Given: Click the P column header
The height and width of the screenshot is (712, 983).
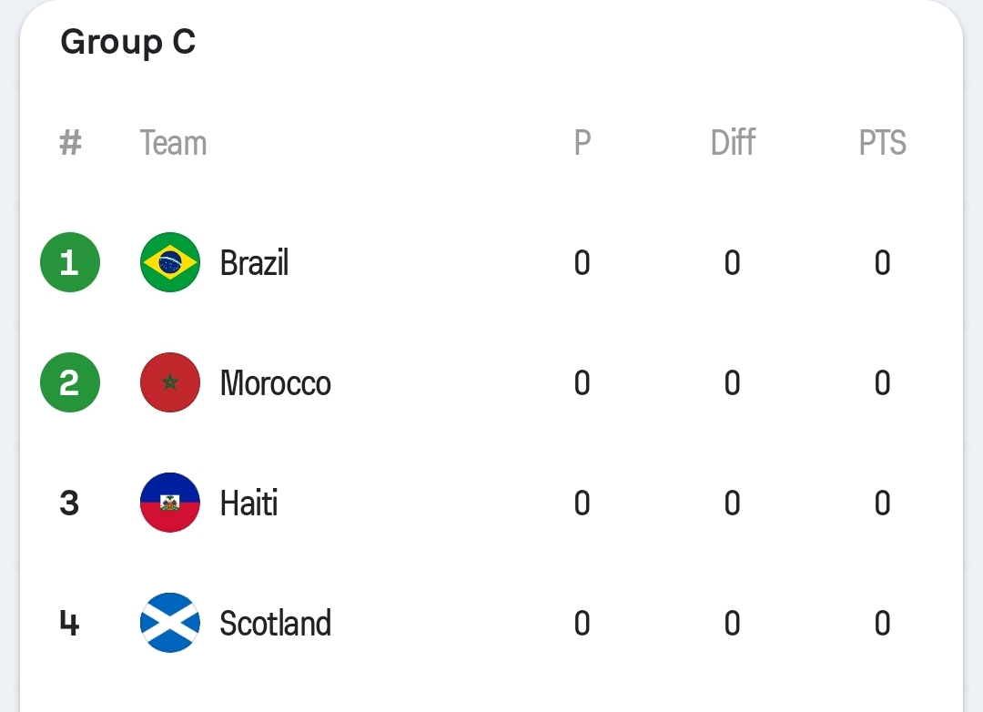Looking at the screenshot, I should pos(583,143).
